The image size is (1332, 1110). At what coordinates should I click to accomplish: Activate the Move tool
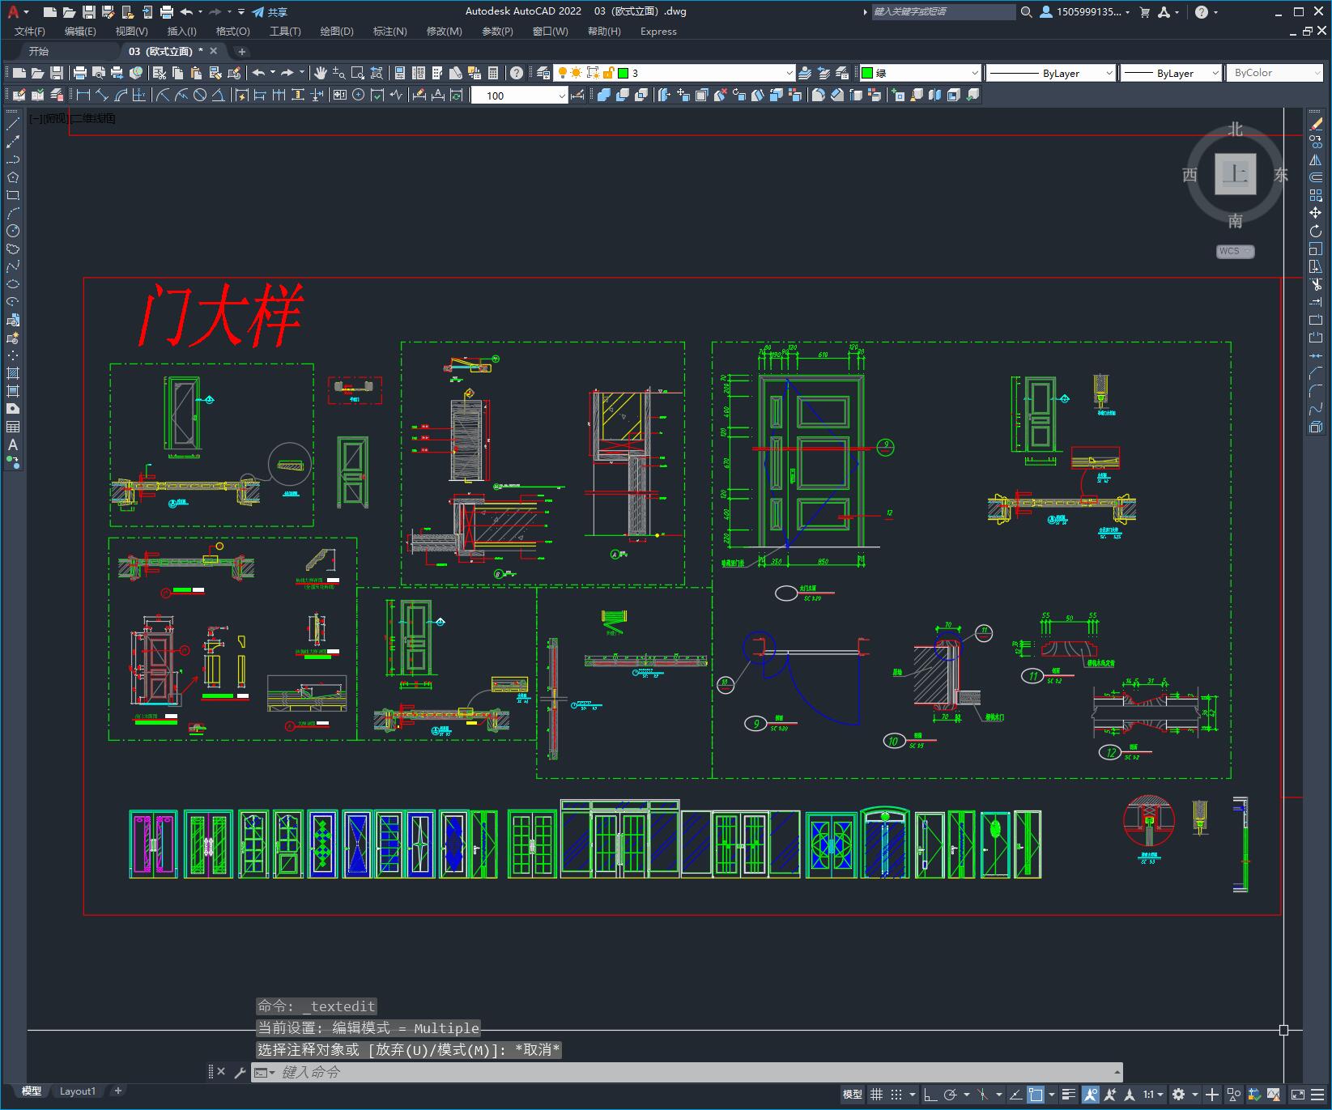[1316, 213]
